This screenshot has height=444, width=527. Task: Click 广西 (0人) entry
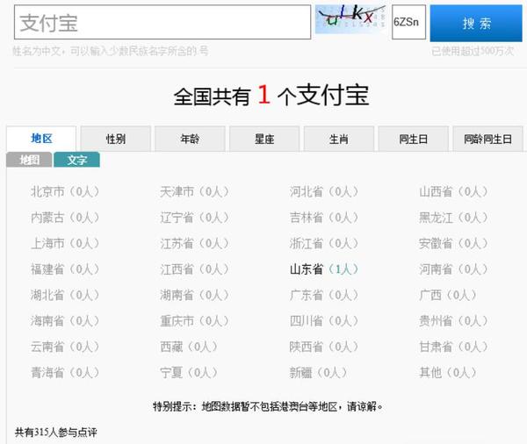[x=448, y=295]
